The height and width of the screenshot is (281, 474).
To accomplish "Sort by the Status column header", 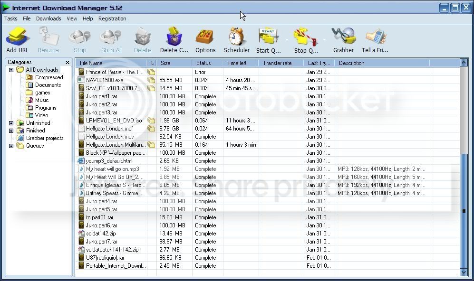I will (x=207, y=63).
